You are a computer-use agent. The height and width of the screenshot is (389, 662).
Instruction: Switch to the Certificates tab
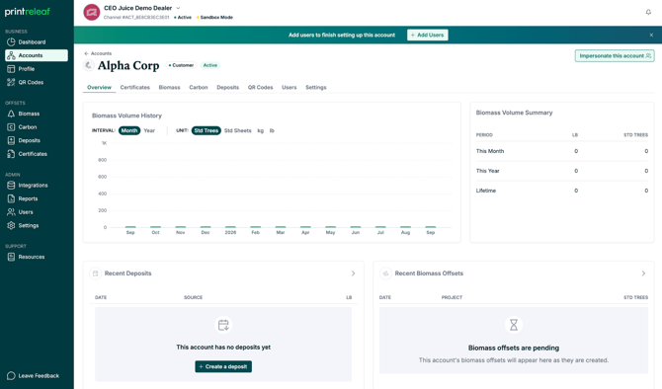pos(134,87)
